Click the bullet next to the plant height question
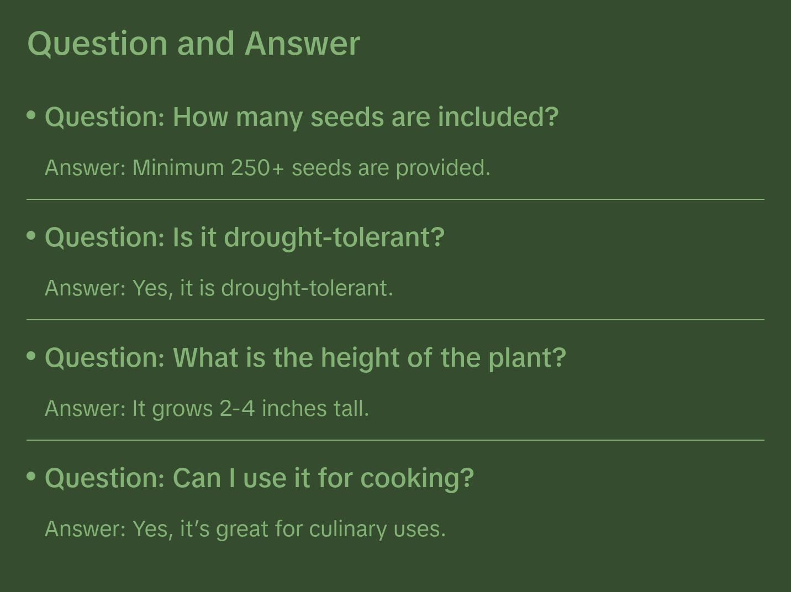 click(x=31, y=356)
